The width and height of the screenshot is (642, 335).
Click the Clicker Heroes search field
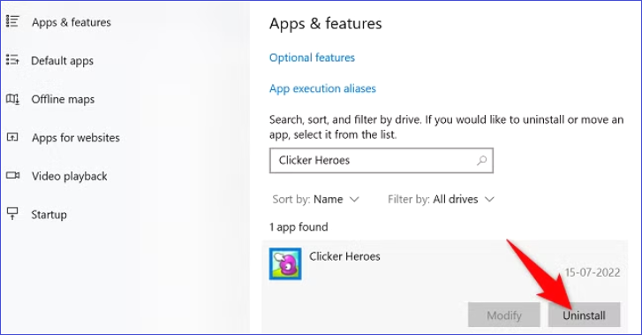click(x=381, y=160)
